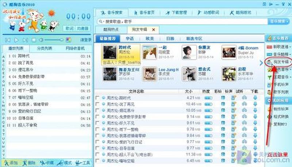
Task: Check the box for 周杰伦-雨下一整晚
Action: [x=97, y=129]
